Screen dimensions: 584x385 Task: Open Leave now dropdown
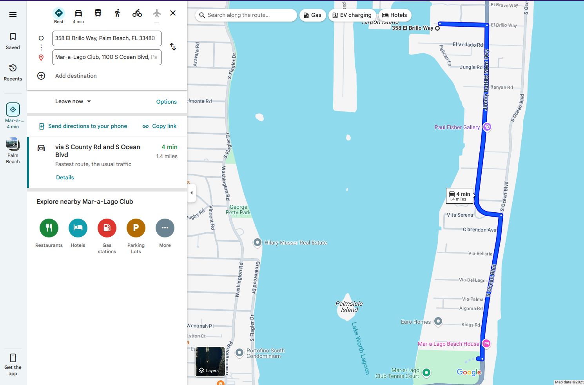tap(73, 101)
